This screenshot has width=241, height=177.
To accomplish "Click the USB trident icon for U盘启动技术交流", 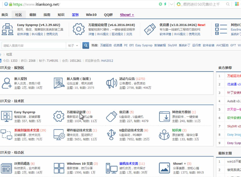I will coord(112,134).
